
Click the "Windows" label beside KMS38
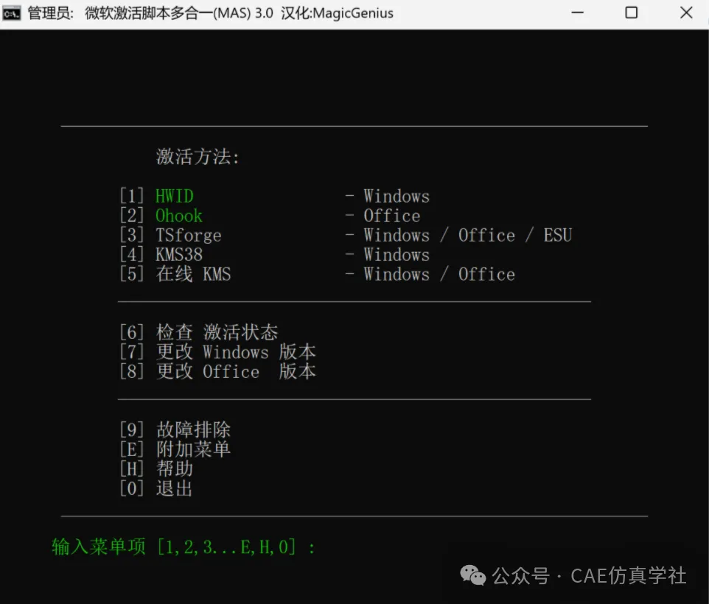coord(397,254)
